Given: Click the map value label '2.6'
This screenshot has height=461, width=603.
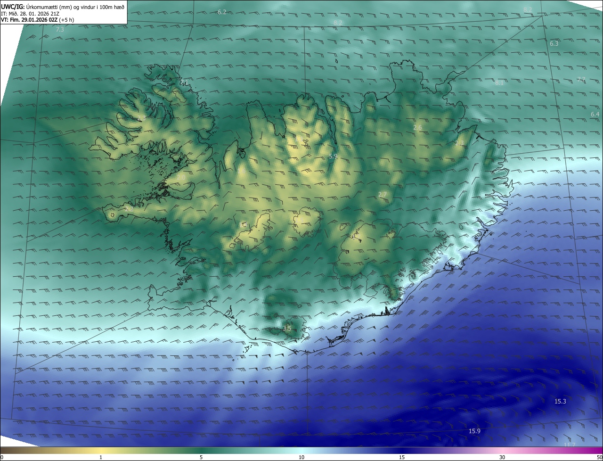Looking at the screenshot, I should [x=417, y=128].
